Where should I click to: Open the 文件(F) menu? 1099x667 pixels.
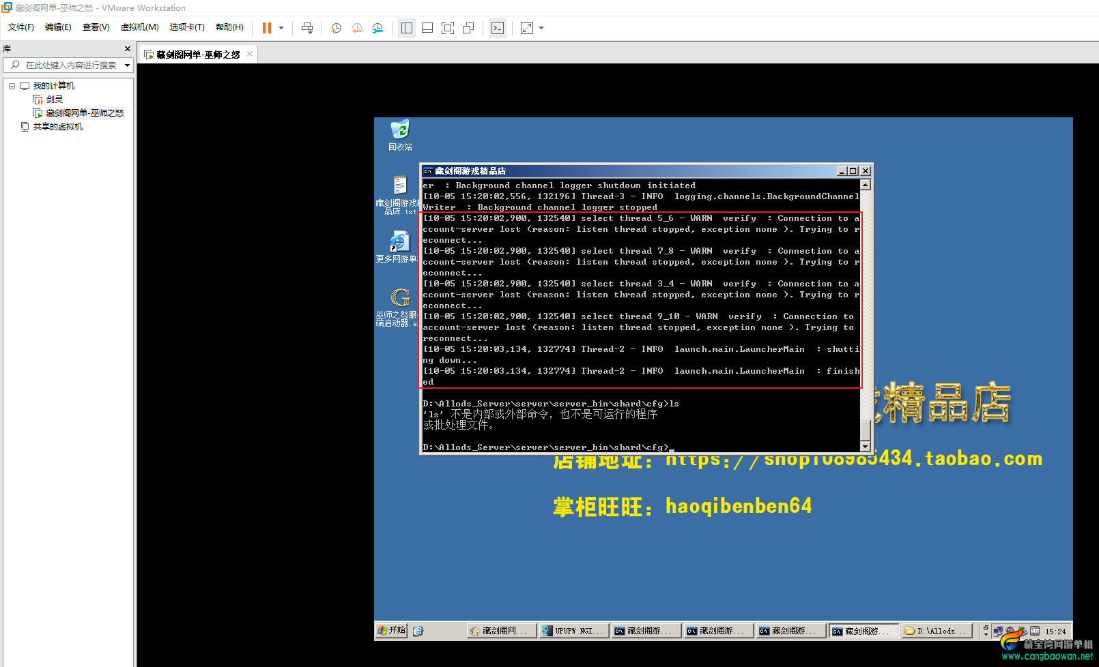(21, 27)
